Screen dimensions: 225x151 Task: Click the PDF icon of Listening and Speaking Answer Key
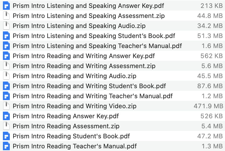point(6,6)
